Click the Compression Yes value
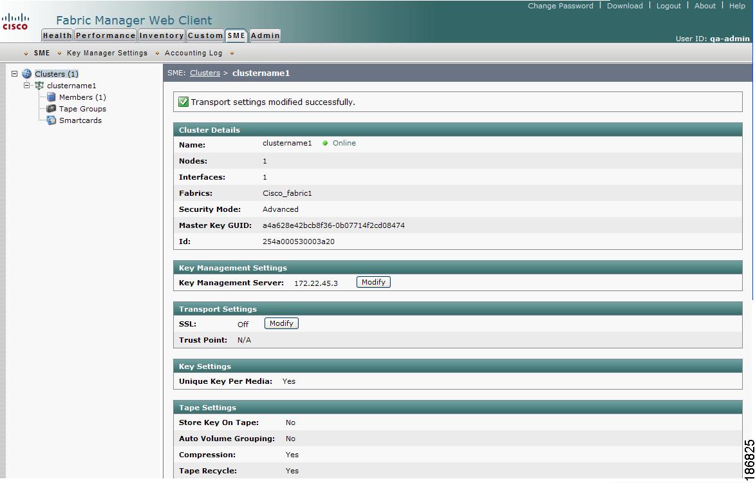 (292, 455)
